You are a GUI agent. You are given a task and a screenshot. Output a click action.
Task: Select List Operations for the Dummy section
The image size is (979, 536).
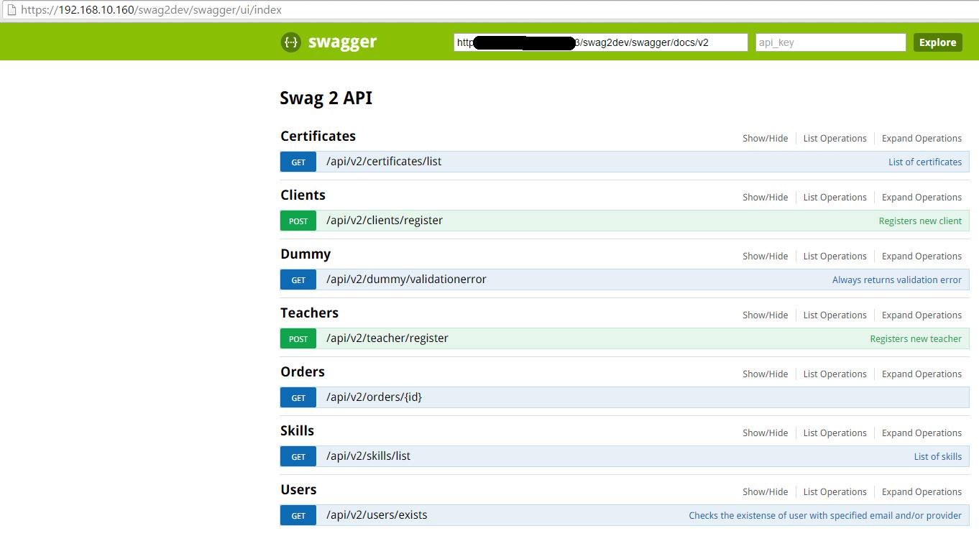[x=835, y=256]
